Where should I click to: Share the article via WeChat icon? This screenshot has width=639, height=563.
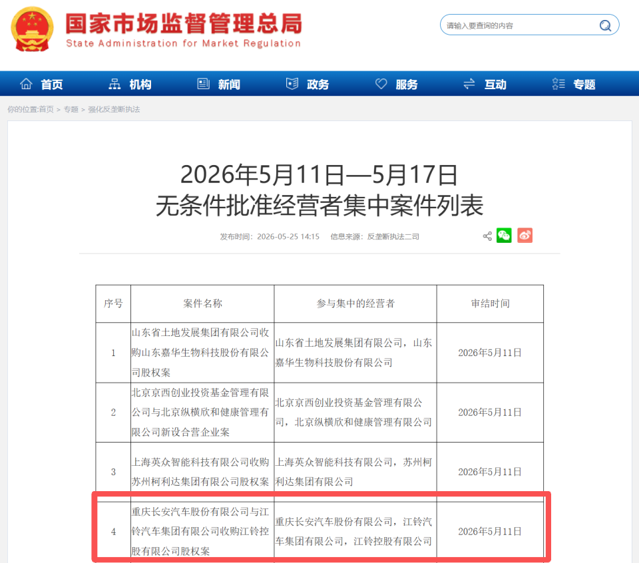[x=504, y=236]
